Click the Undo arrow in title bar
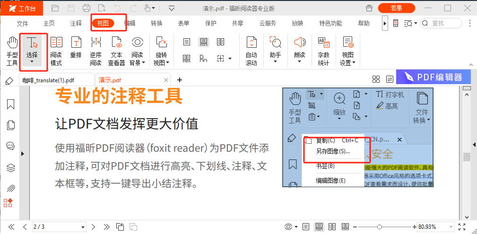477x234 pixels. coord(118,8)
